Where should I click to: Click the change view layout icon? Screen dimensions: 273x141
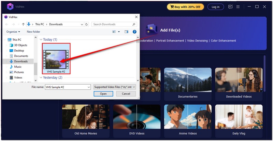point(114,32)
